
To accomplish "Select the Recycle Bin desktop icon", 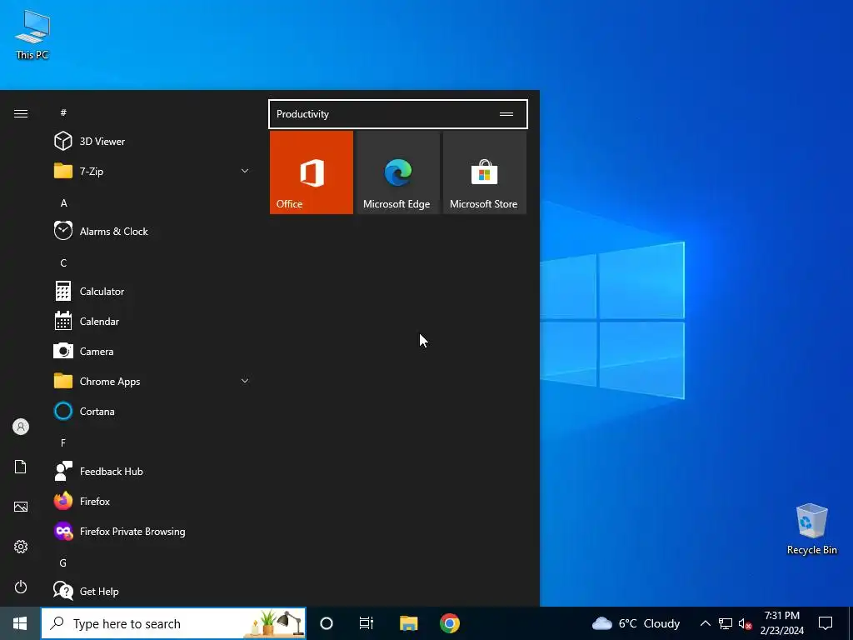I will (x=811, y=529).
